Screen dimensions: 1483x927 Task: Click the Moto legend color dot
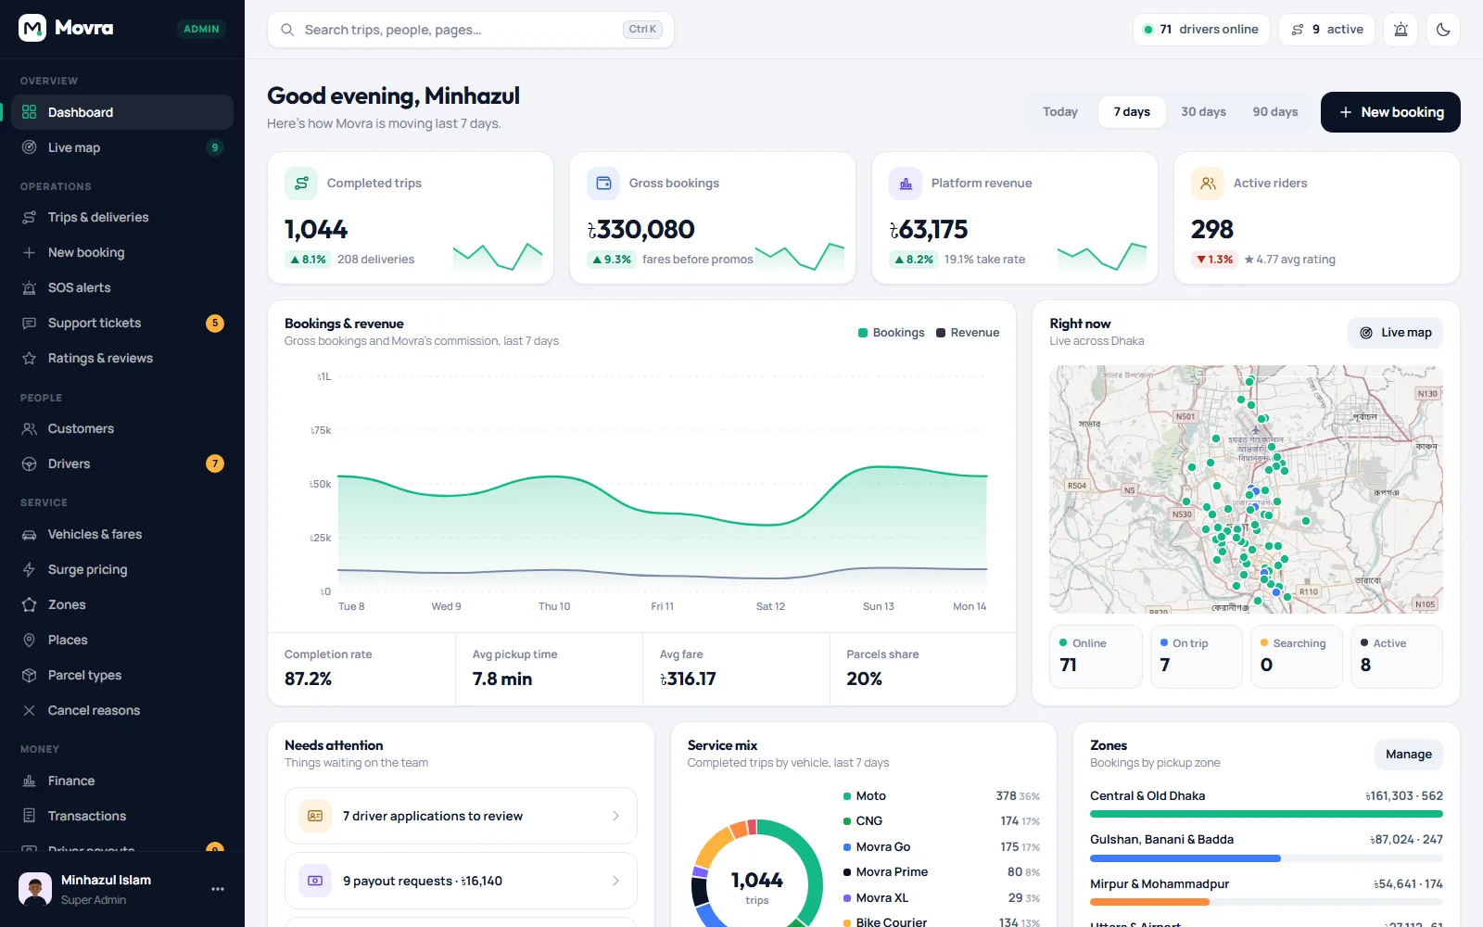pyautogui.click(x=847, y=796)
